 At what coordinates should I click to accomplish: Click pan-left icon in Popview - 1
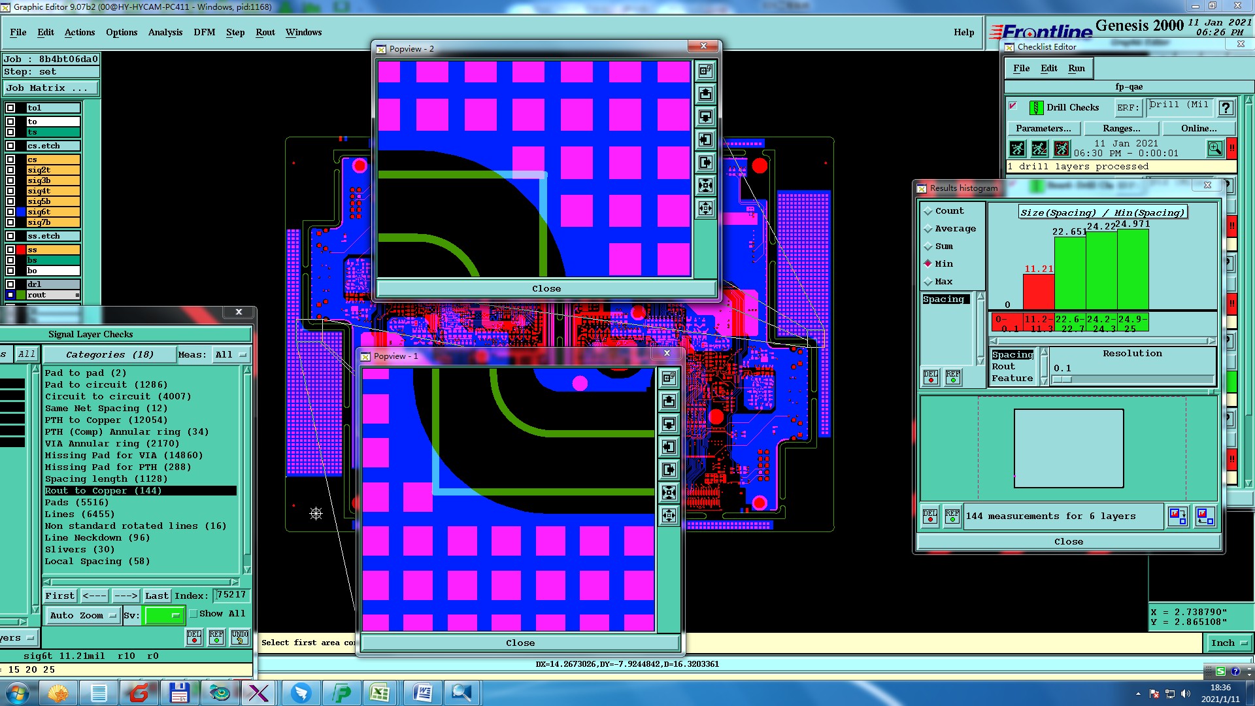tap(669, 446)
